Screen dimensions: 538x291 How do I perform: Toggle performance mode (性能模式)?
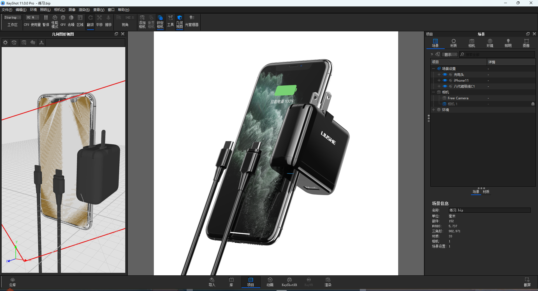tap(55, 21)
